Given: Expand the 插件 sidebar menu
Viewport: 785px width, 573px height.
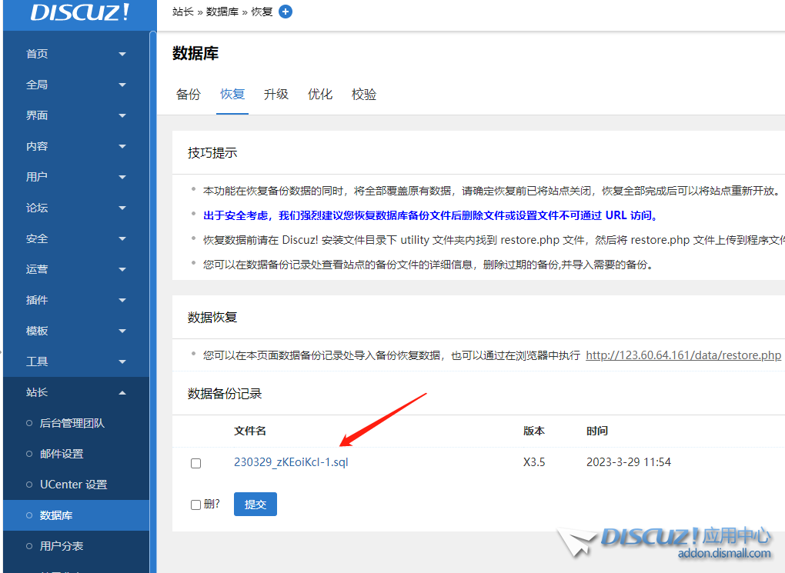Looking at the screenshot, I should pos(75,300).
